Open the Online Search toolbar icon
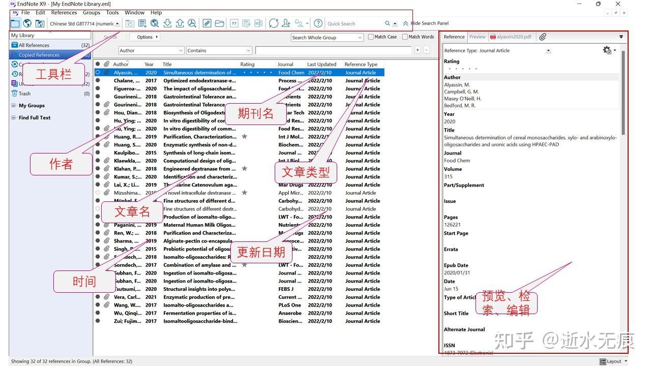The height and width of the screenshot is (366, 651). click(x=155, y=23)
